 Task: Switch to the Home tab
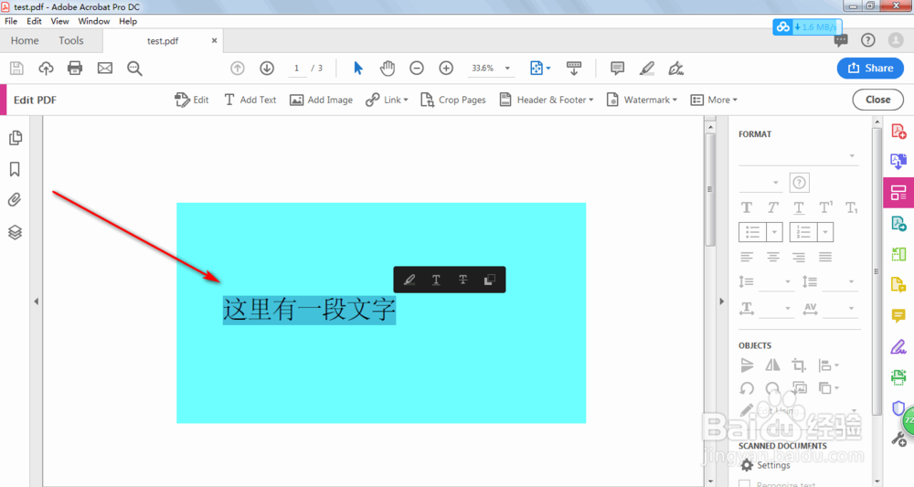pyautogui.click(x=25, y=40)
